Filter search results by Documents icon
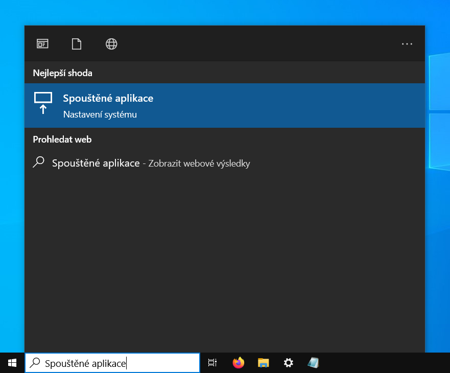The height and width of the screenshot is (373, 450). point(77,44)
